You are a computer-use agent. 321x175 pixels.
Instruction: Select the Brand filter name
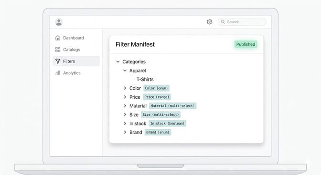(x=136, y=132)
